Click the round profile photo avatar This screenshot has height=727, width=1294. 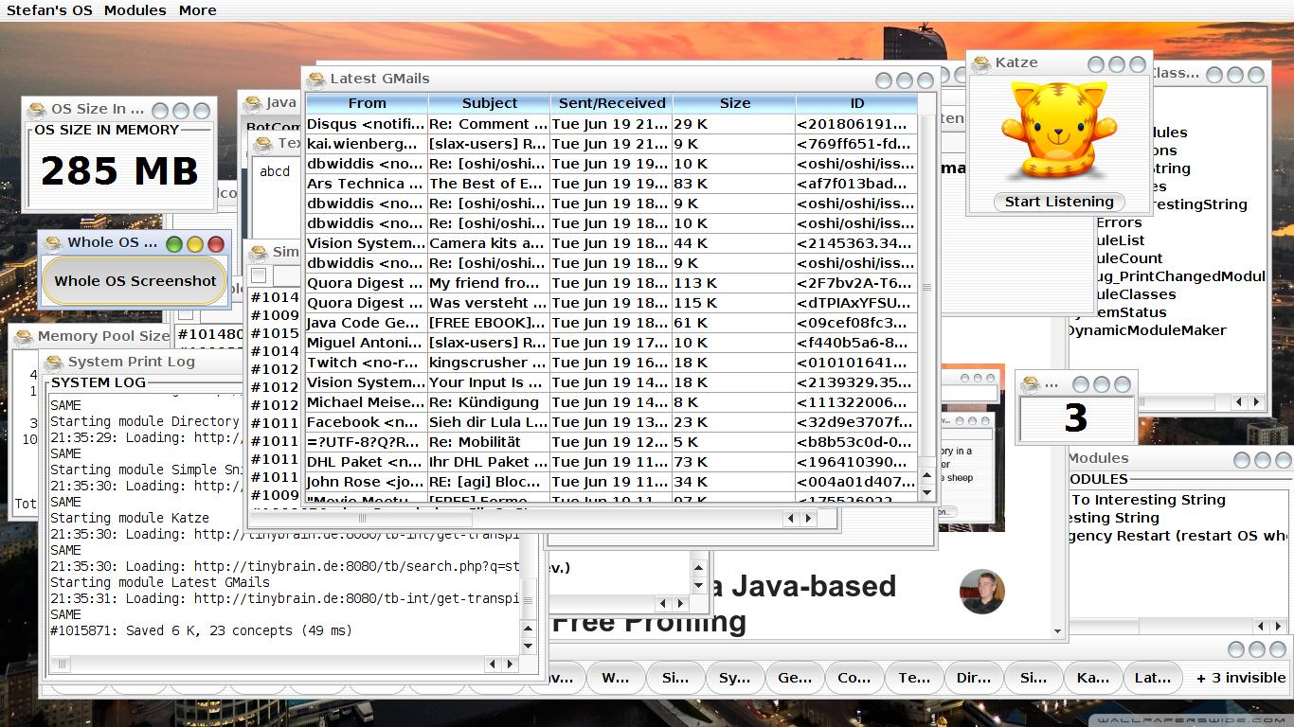[981, 592]
